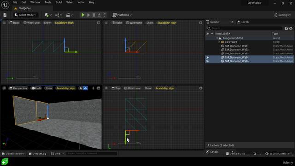This screenshot has width=295, height=166.
Task: Open the Edit menu
Action: [24, 2]
